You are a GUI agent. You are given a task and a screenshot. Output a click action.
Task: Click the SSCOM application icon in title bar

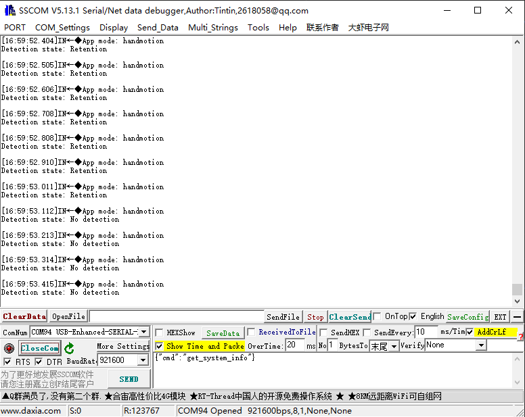point(9,10)
